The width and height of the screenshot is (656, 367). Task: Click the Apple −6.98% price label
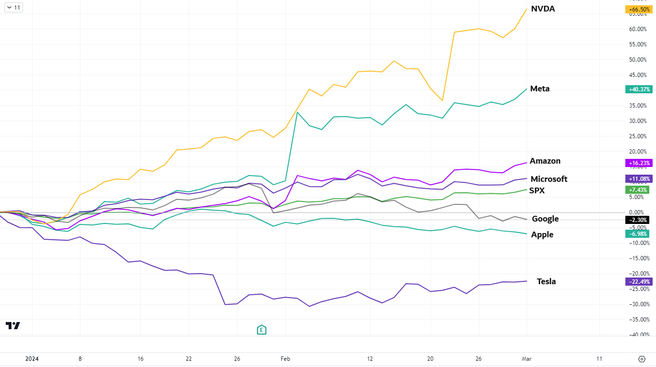[638, 234]
